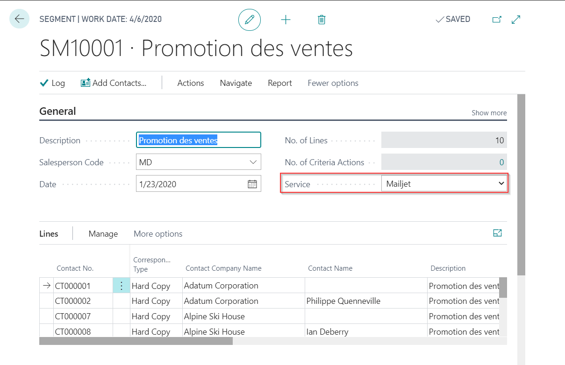Click the page vertical scrollbar
This screenshot has width=565, height=365.
point(521,184)
